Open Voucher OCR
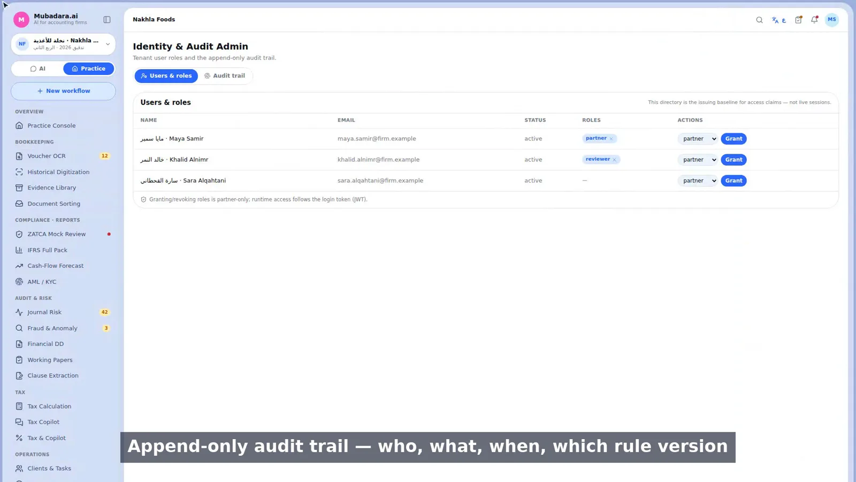Viewport: 856px width, 482px height. click(x=63, y=156)
